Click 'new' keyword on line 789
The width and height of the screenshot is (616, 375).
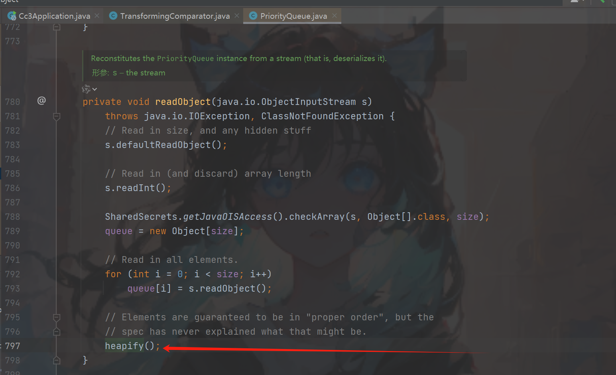(158, 231)
